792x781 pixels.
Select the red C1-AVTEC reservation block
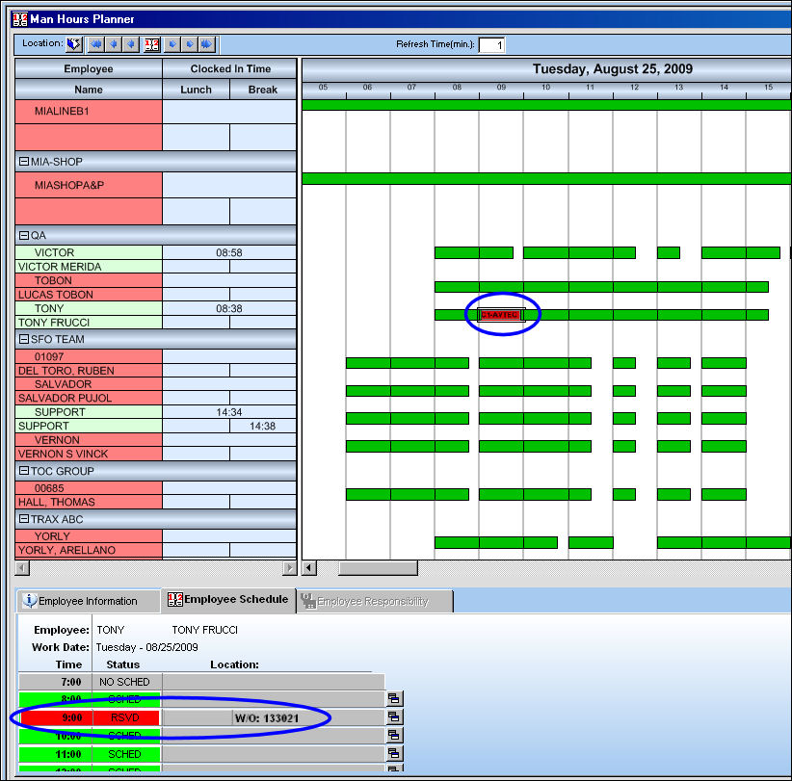[500, 315]
